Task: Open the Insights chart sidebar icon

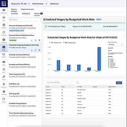Action: tap(4, 54)
